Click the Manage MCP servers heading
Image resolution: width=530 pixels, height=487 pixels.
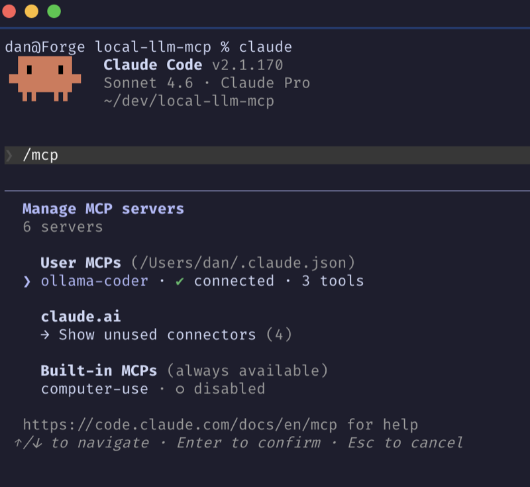click(103, 209)
